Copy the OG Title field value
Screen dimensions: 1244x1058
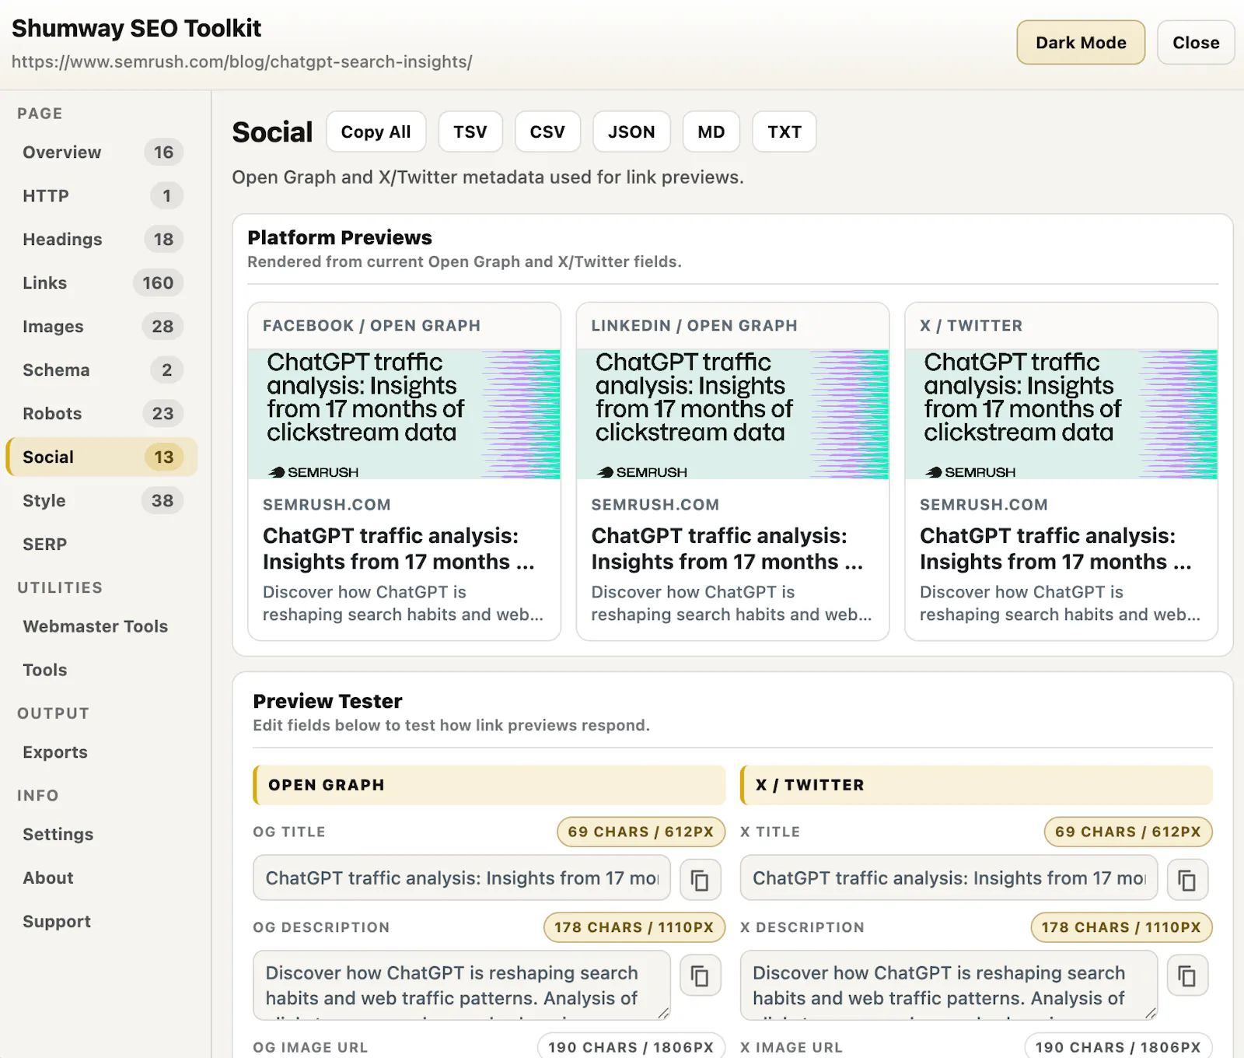pyautogui.click(x=701, y=880)
